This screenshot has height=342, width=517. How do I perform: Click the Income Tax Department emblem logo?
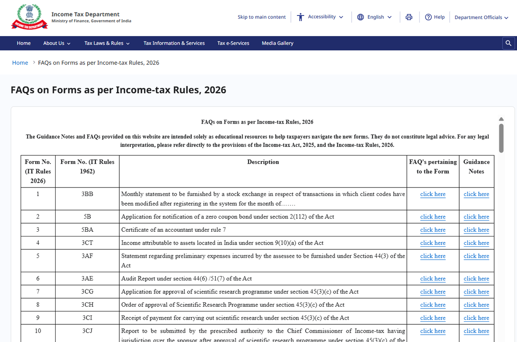point(29,17)
